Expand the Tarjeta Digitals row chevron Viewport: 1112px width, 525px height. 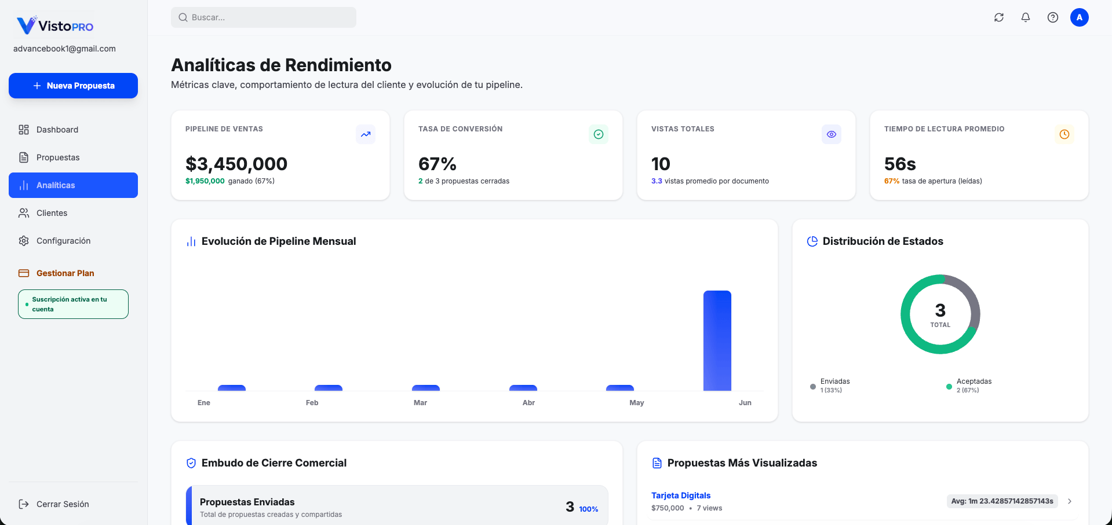pyautogui.click(x=1070, y=501)
